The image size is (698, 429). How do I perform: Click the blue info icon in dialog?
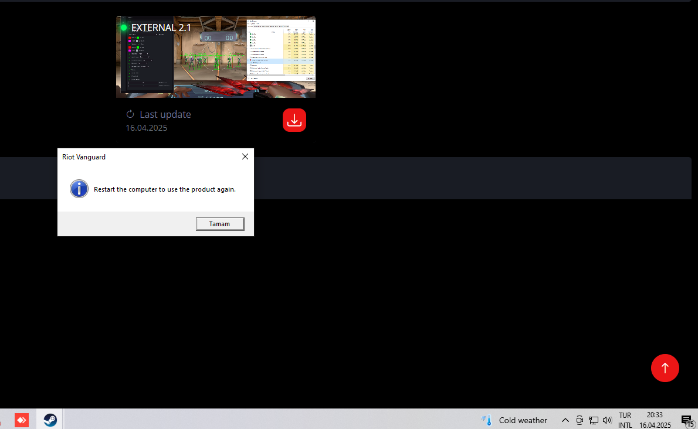tap(79, 189)
